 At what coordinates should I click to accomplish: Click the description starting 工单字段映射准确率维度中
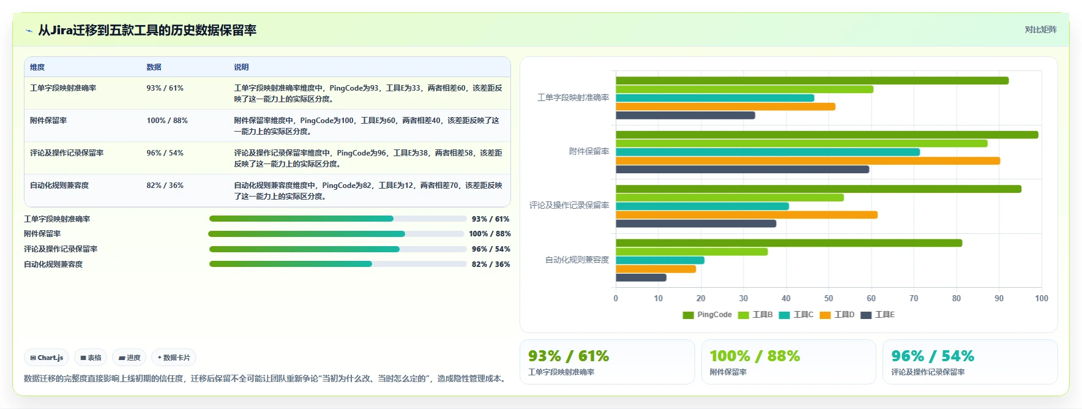pos(368,94)
